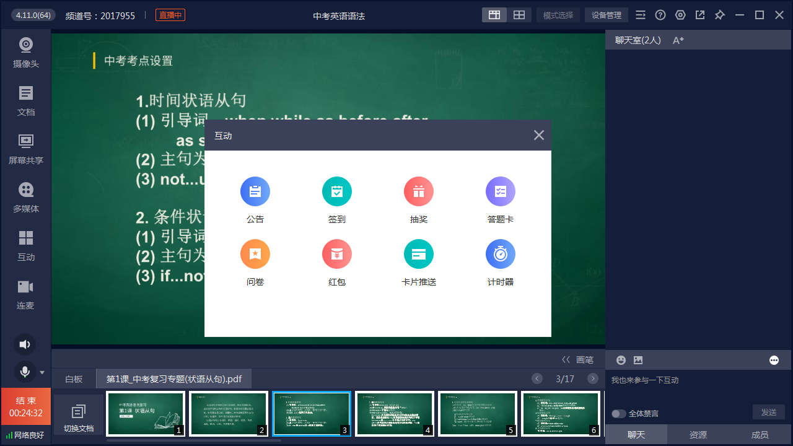Switch to the 白板 whiteboard tab
Image resolution: width=793 pixels, height=446 pixels.
pyautogui.click(x=74, y=379)
